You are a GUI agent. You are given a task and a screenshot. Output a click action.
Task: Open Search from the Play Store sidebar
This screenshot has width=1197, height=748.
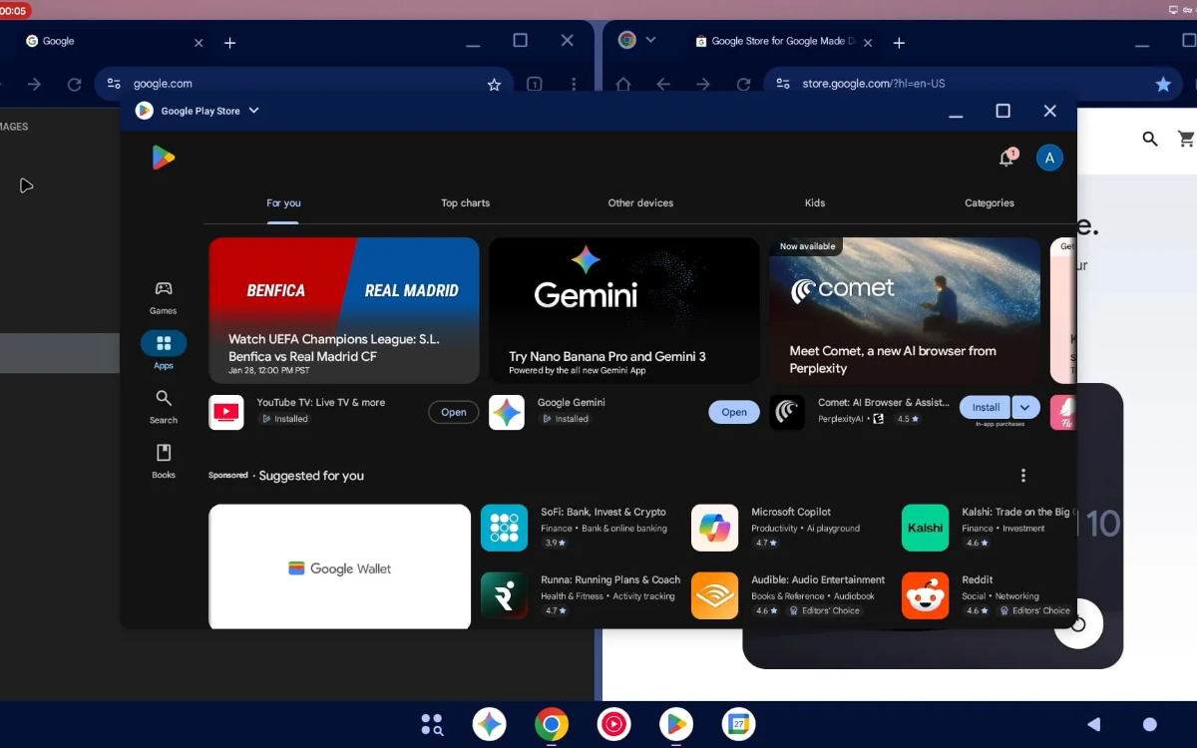(x=163, y=408)
